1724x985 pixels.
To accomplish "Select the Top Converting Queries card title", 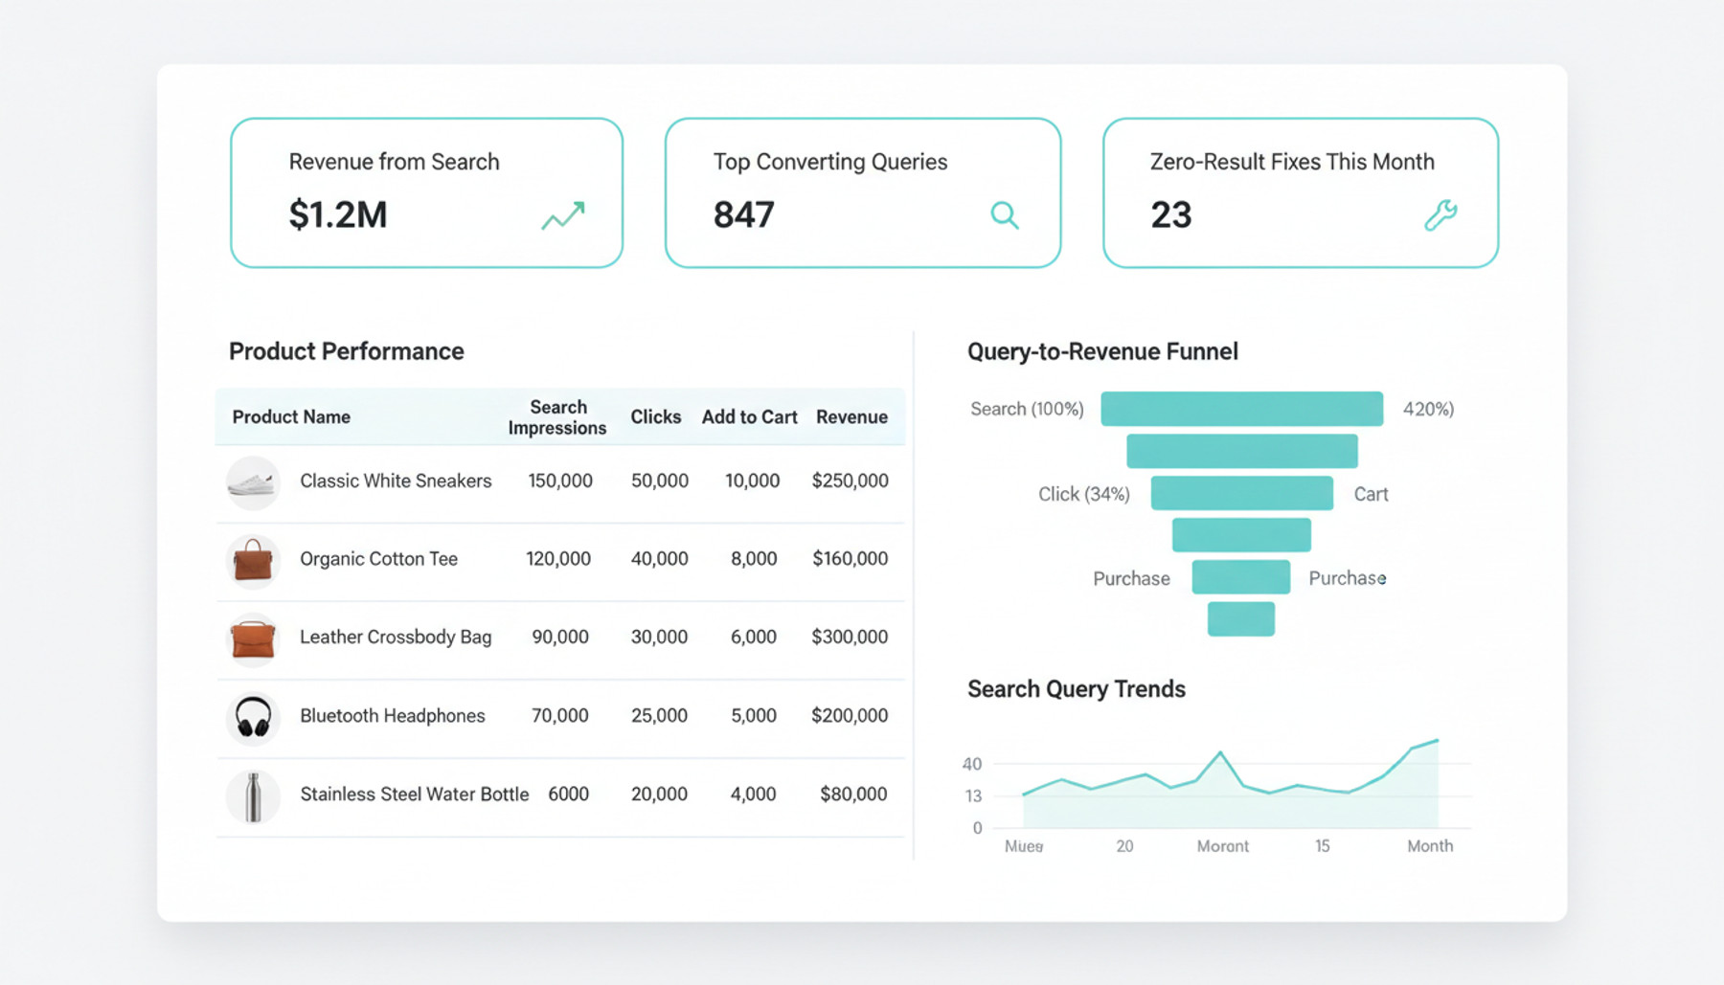I will (830, 162).
